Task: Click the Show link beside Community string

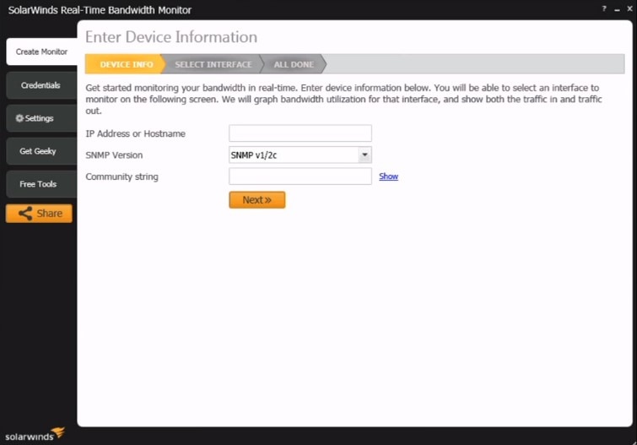Action: click(388, 176)
